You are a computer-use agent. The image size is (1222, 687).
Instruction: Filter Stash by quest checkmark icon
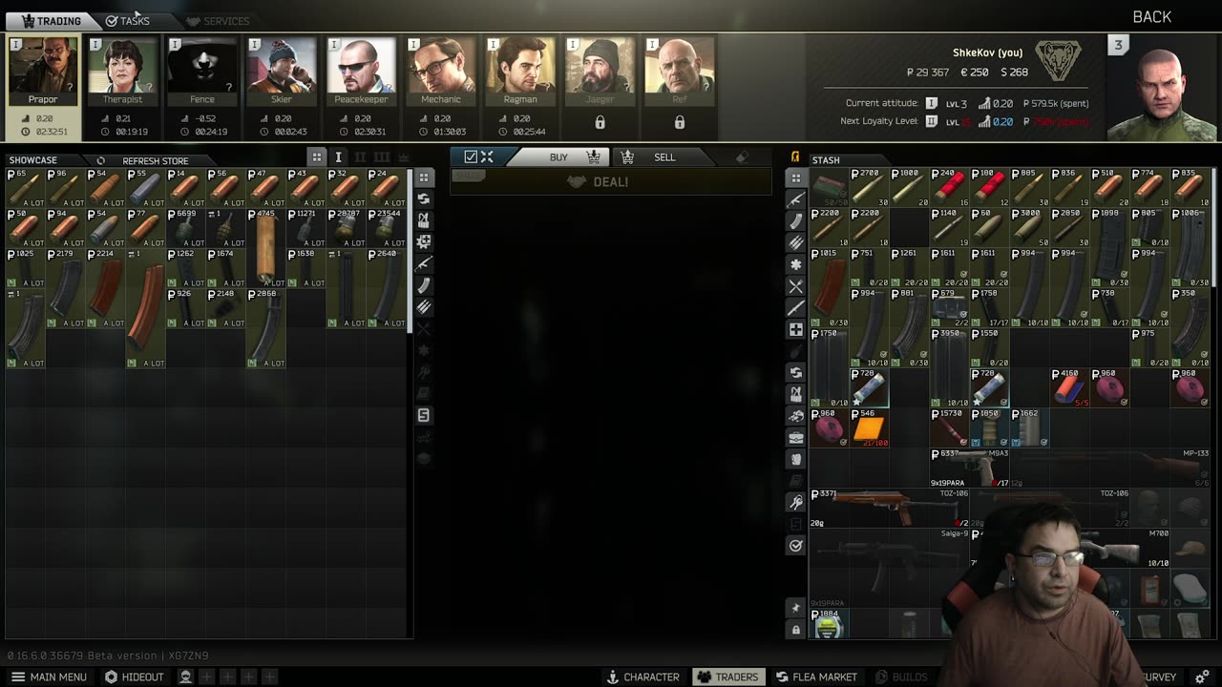coord(795,545)
